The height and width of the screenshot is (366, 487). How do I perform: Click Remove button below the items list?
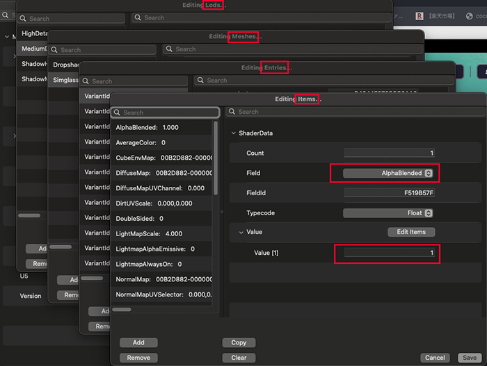tap(138, 358)
